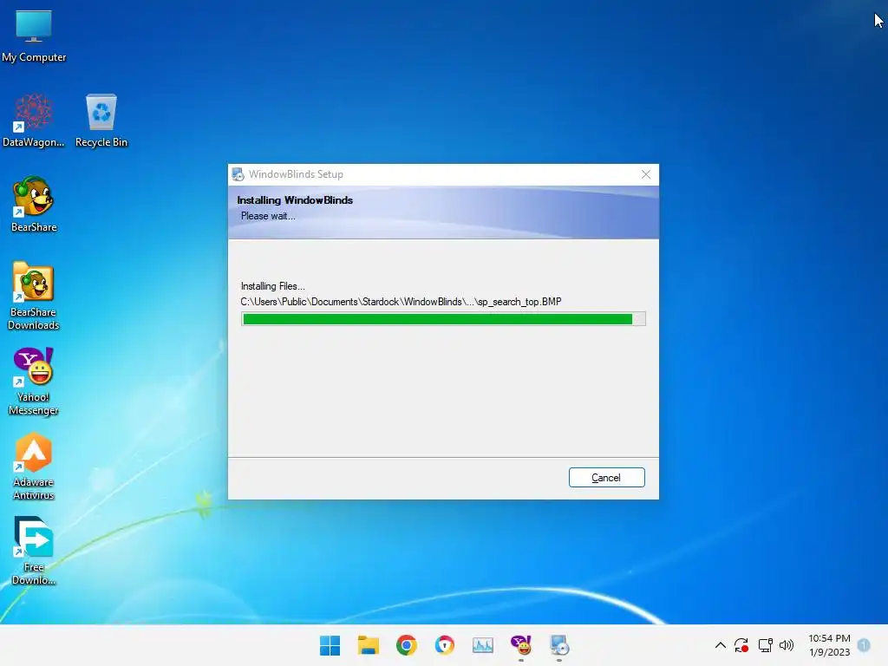Screen dimensions: 888x666
Task: Click the sync status tray icon
Action: click(741, 645)
